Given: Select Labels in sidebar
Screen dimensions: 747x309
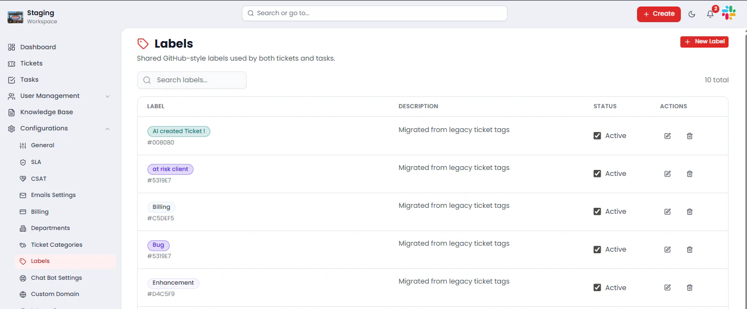Looking at the screenshot, I should click(65, 261).
